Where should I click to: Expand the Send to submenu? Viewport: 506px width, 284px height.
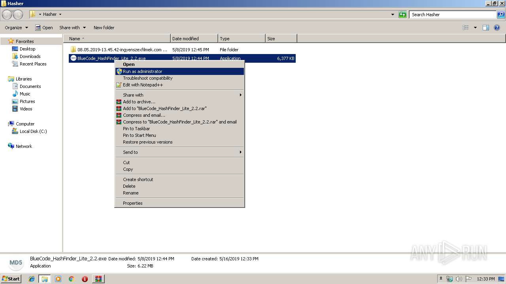point(179,152)
